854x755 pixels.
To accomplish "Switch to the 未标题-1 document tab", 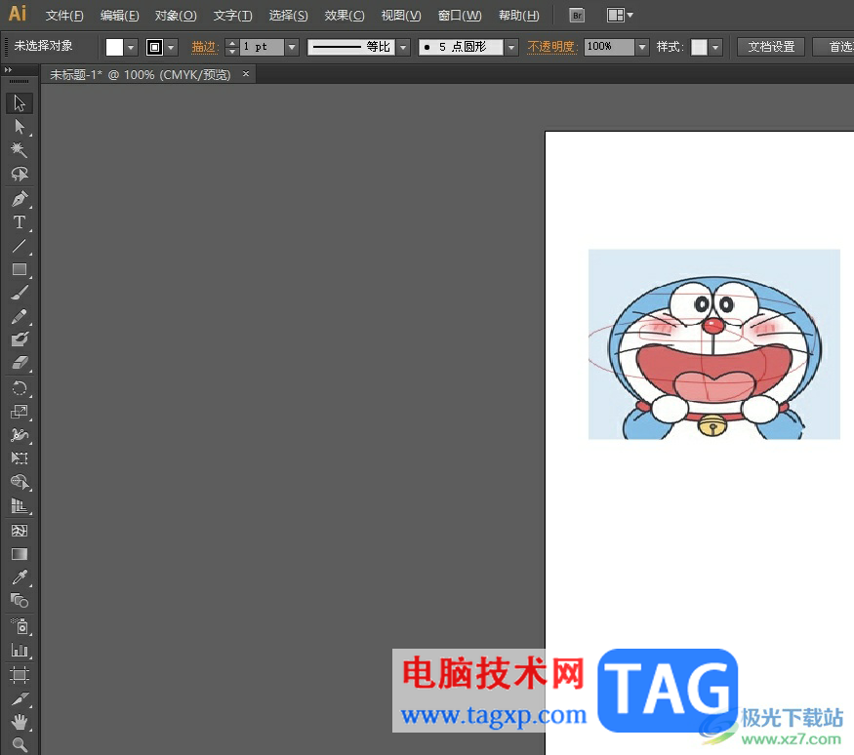I will point(140,74).
